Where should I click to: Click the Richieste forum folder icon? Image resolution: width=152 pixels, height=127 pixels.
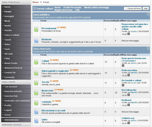tap(36, 41)
